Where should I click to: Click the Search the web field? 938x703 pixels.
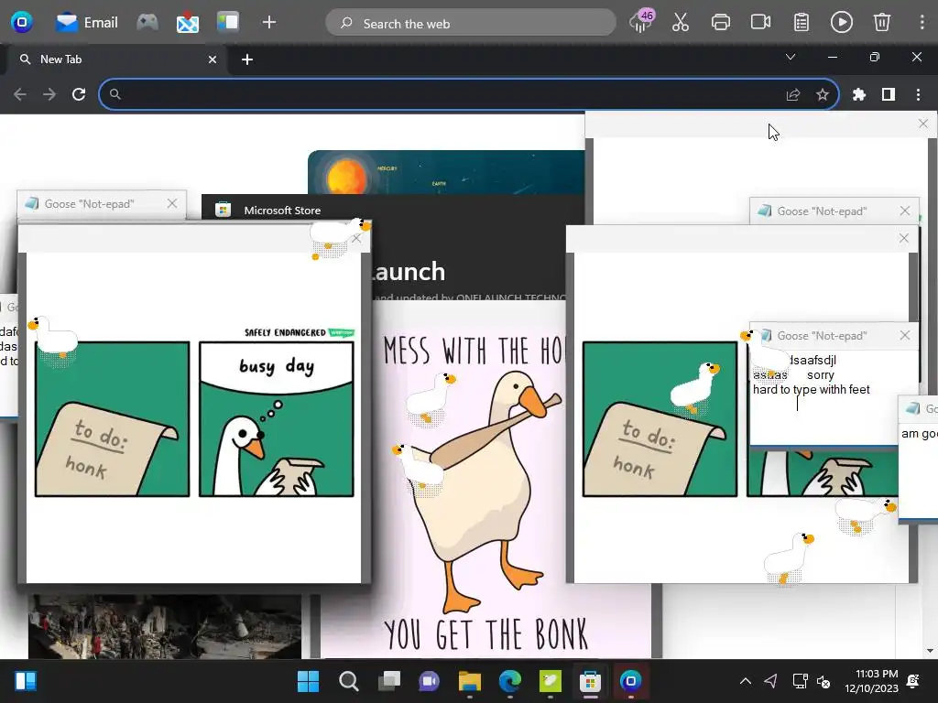[471, 23]
